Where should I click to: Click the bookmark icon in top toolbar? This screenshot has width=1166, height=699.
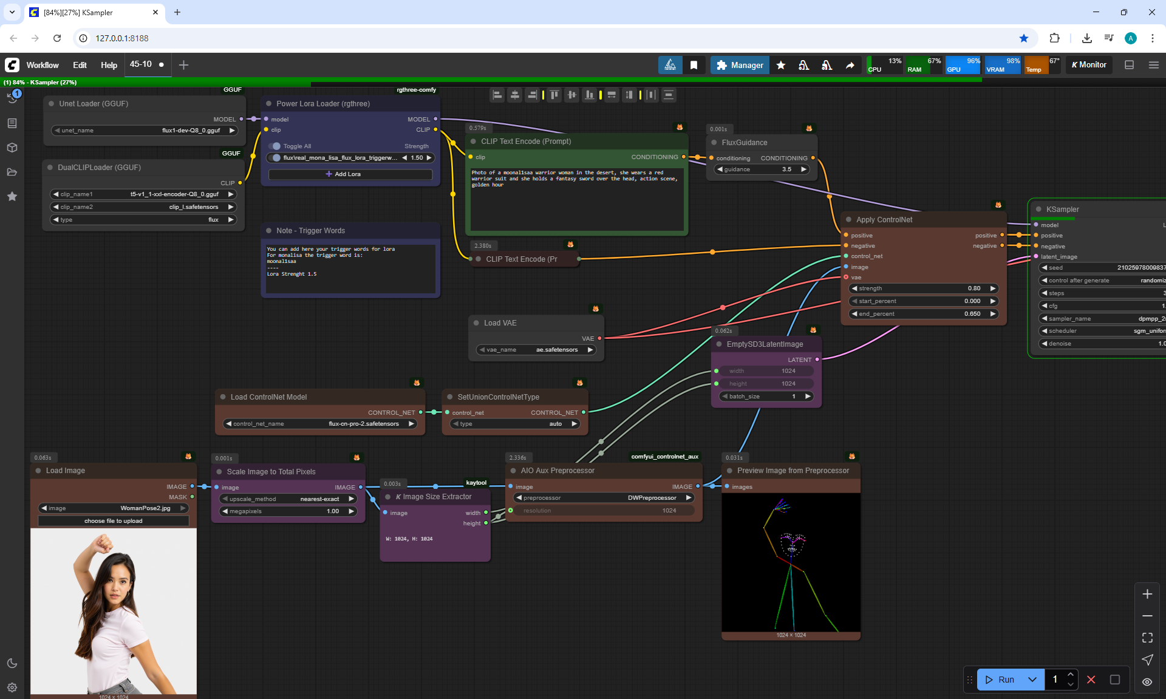click(x=694, y=65)
